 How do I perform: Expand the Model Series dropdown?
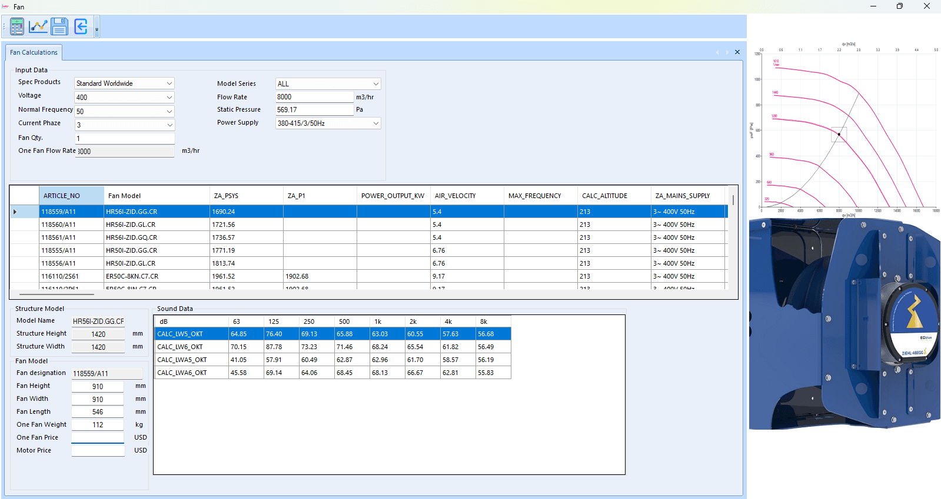pyautogui.click(x=376, y=84)
